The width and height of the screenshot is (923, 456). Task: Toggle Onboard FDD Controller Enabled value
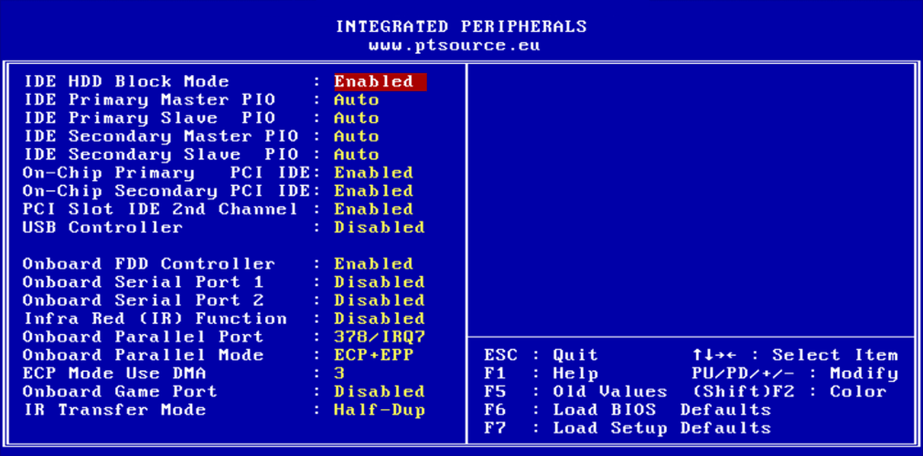[373, 264]
